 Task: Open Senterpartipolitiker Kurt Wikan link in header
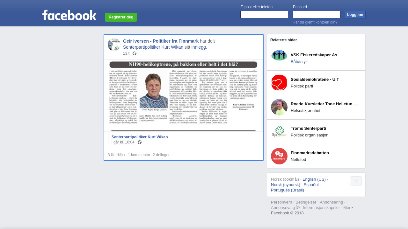coord(153,47)
